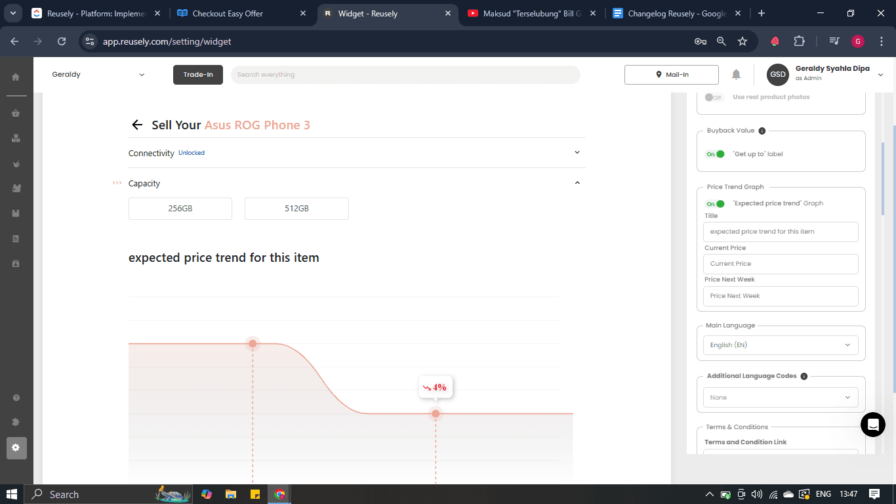Click the graph point under the 4% label
This screenshot has width=896, height=504.
tap(436, 413)
